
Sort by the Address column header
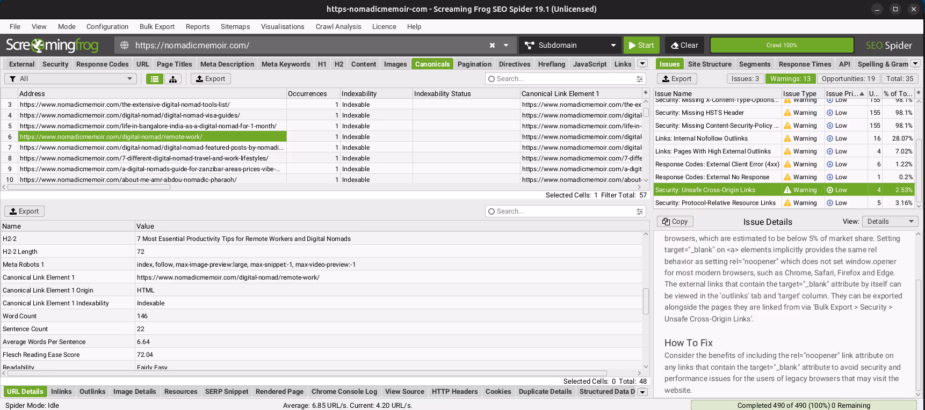click(152, 93)
